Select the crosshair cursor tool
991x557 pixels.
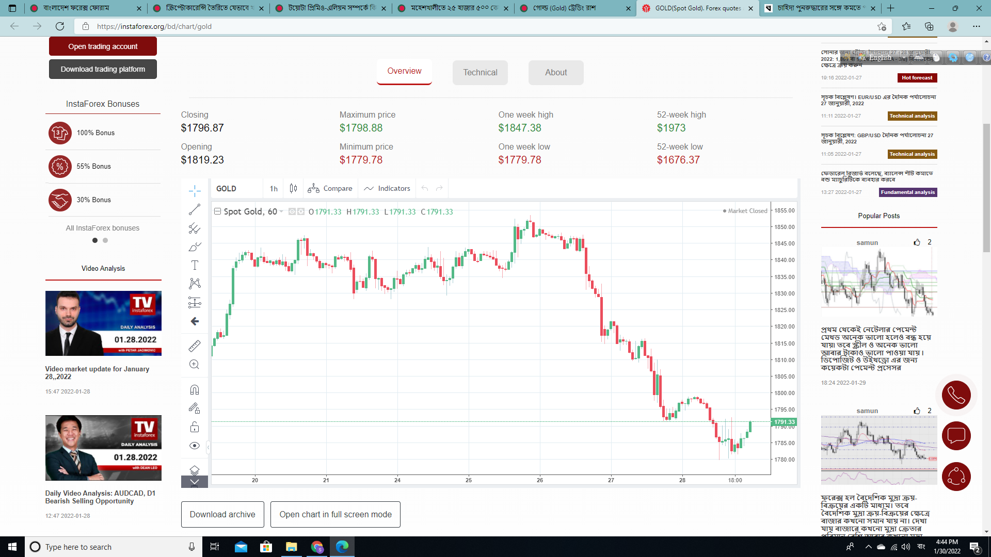[195, 191]
